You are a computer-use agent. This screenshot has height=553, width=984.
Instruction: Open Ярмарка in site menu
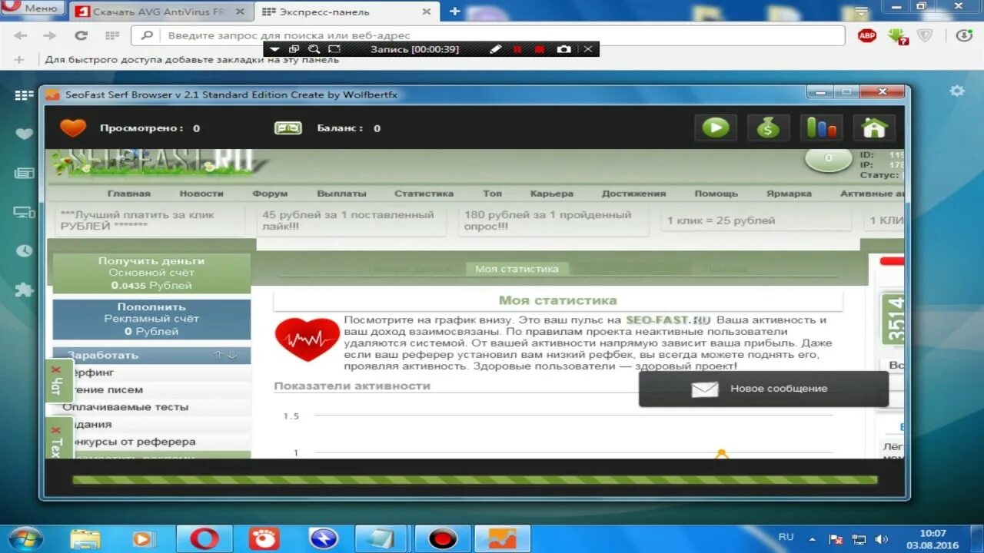[789, 194]
